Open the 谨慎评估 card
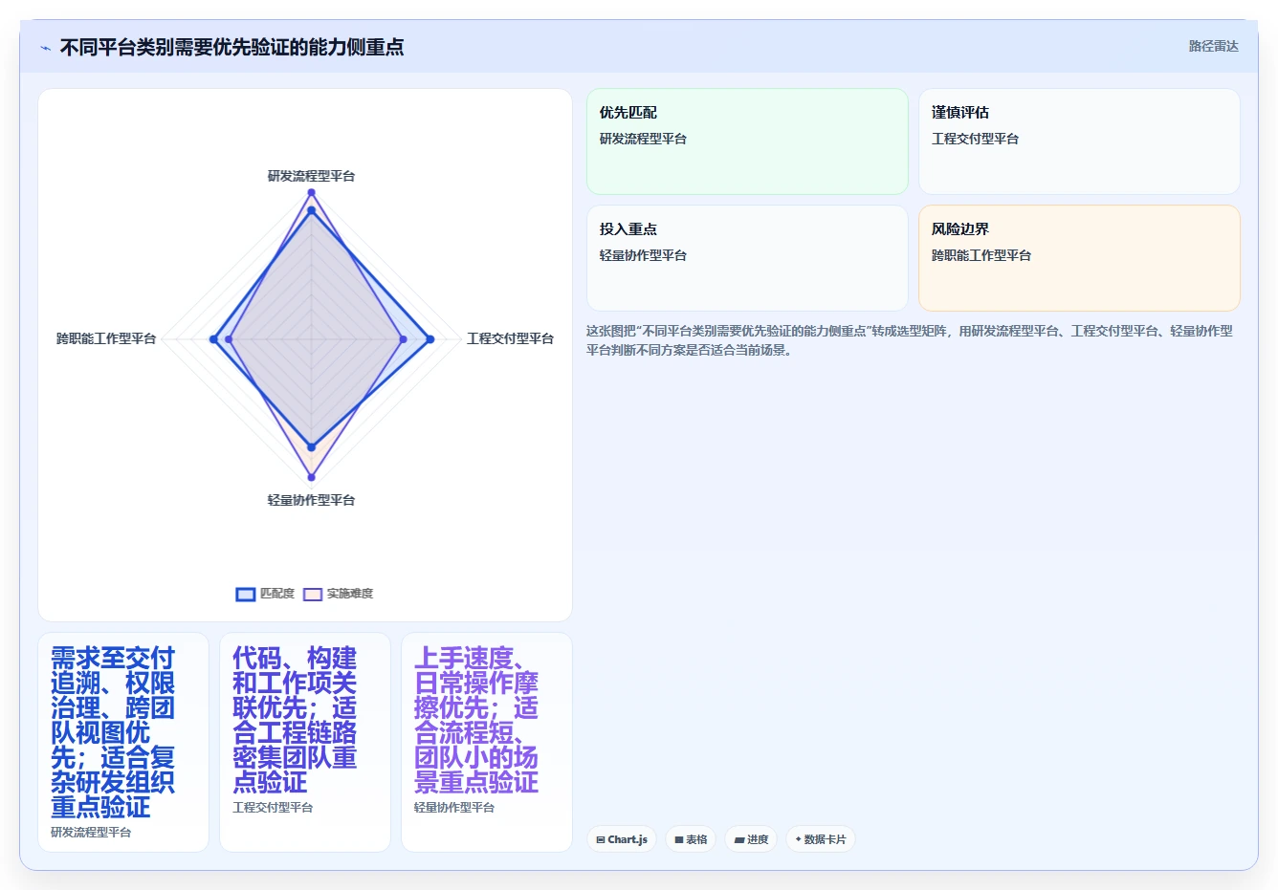 1079,141
